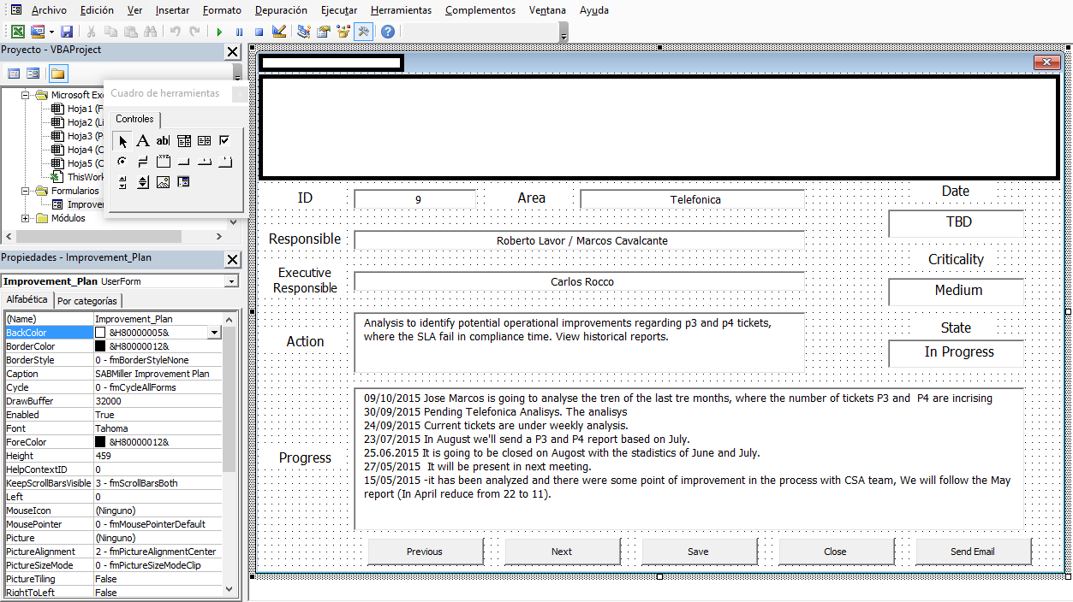Select the SpinButton control in the toolbox

click(x=143, y=181)
